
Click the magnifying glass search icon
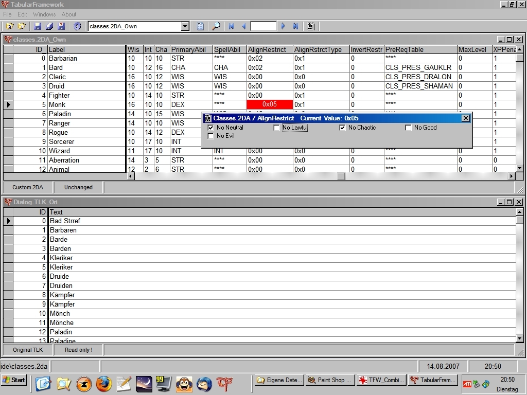point(216,26)
